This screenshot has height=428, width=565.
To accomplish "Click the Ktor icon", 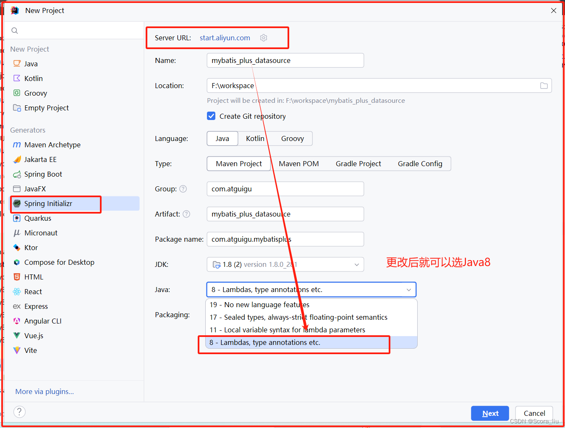I will pos(17,248).
